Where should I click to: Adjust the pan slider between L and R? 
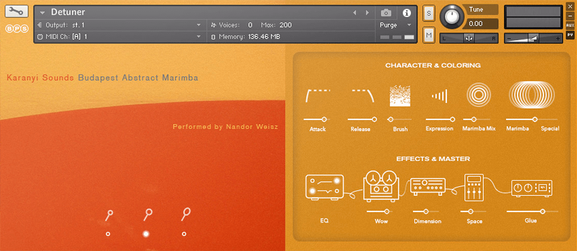click(469, 38)
